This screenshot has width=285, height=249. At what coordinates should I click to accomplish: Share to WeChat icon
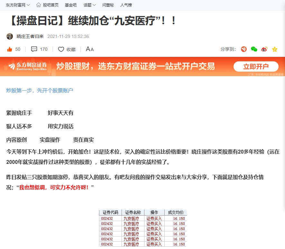(254, 49)
